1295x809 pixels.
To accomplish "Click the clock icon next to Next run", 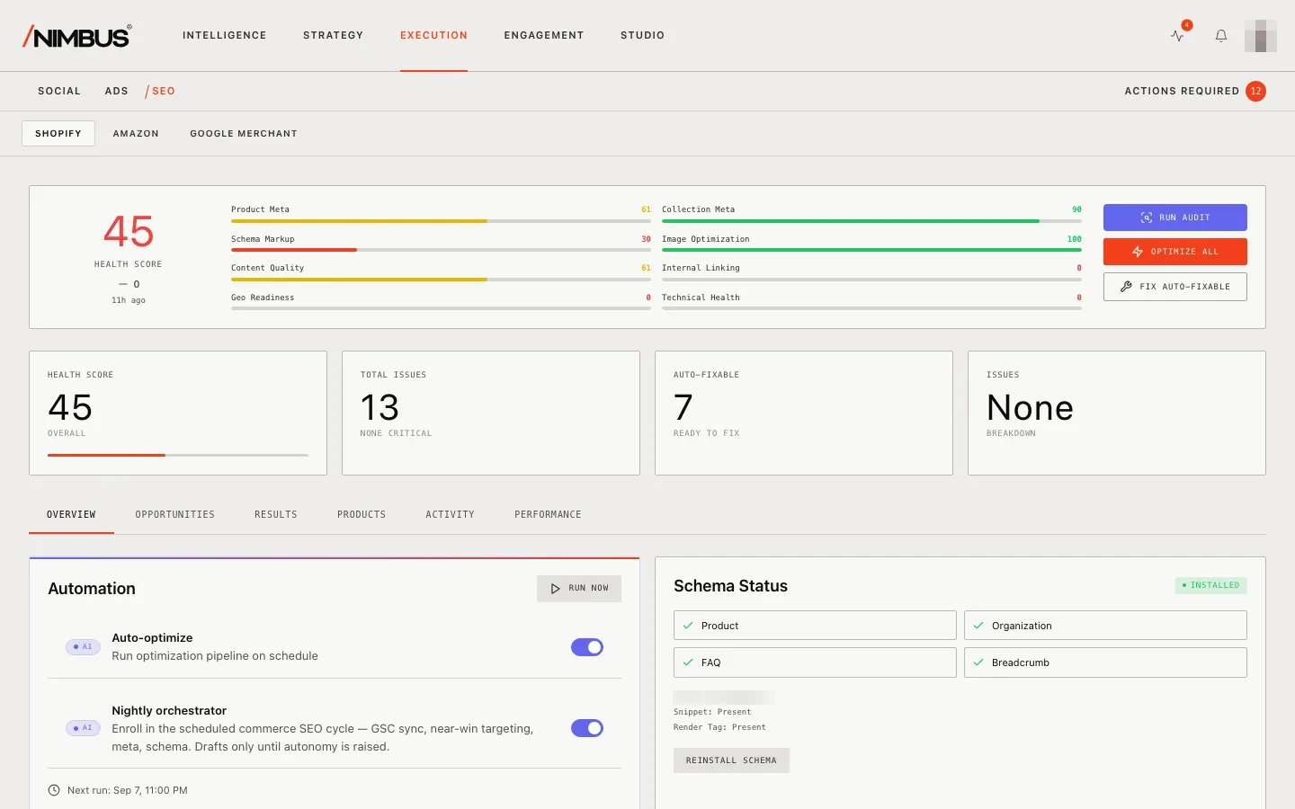I will click(x=54, y=790).
